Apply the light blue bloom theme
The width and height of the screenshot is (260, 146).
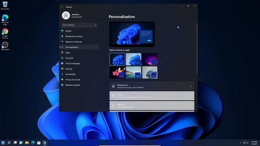coord(134,59)
